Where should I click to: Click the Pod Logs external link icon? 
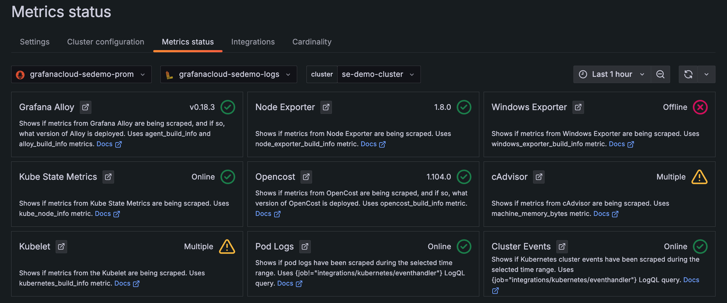pyautogui.click(x=305, y=247)
